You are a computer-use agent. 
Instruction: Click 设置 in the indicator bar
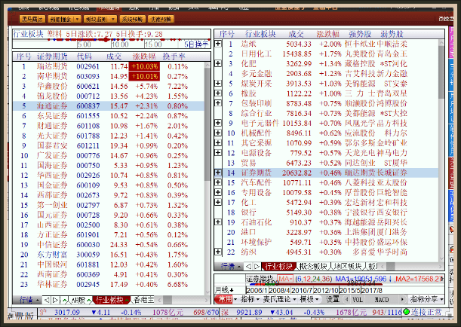[333, 299]
